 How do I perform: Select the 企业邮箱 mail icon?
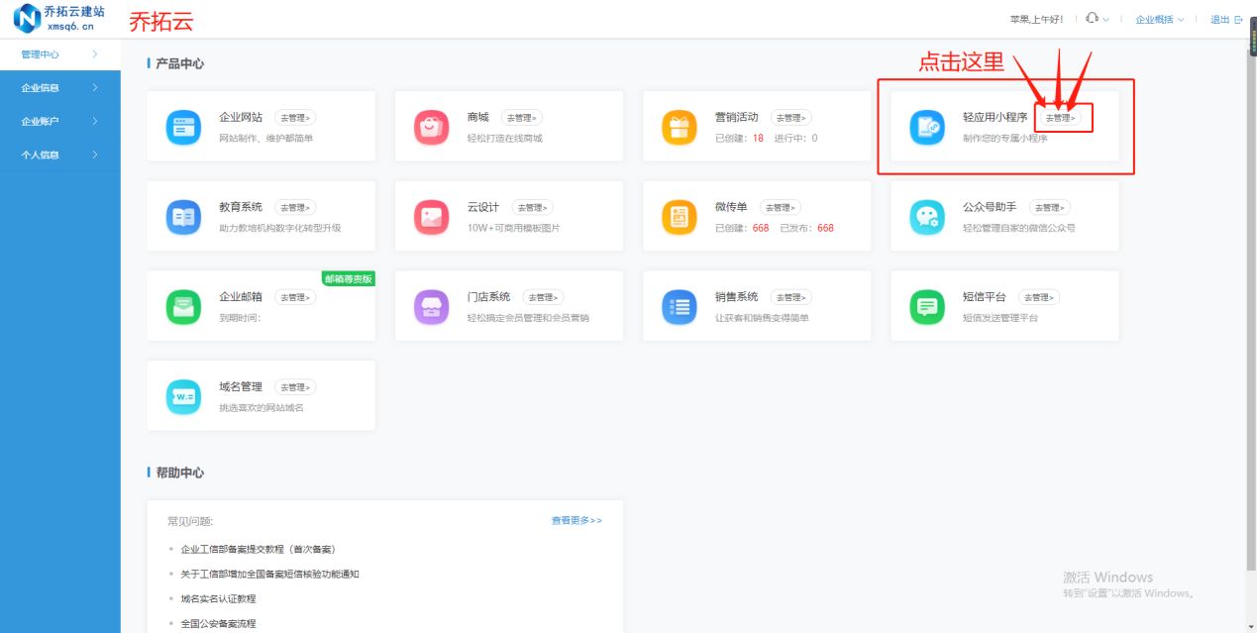[182, 305]
